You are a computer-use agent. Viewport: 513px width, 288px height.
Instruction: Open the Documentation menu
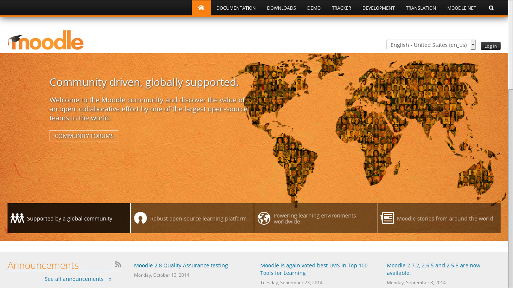[x=236, y=8]
